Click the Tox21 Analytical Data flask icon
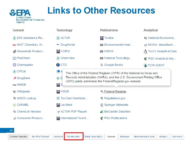This screenshot has height=141, width=188. click(145, 51)
